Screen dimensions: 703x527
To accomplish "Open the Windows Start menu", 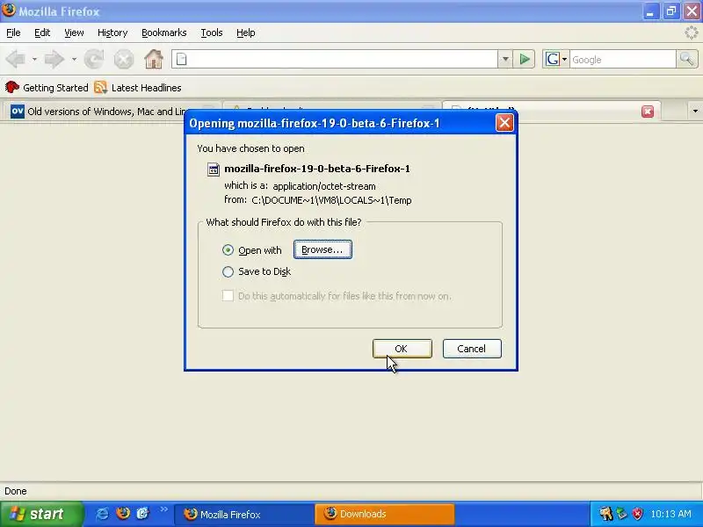I will pos(41,514).
